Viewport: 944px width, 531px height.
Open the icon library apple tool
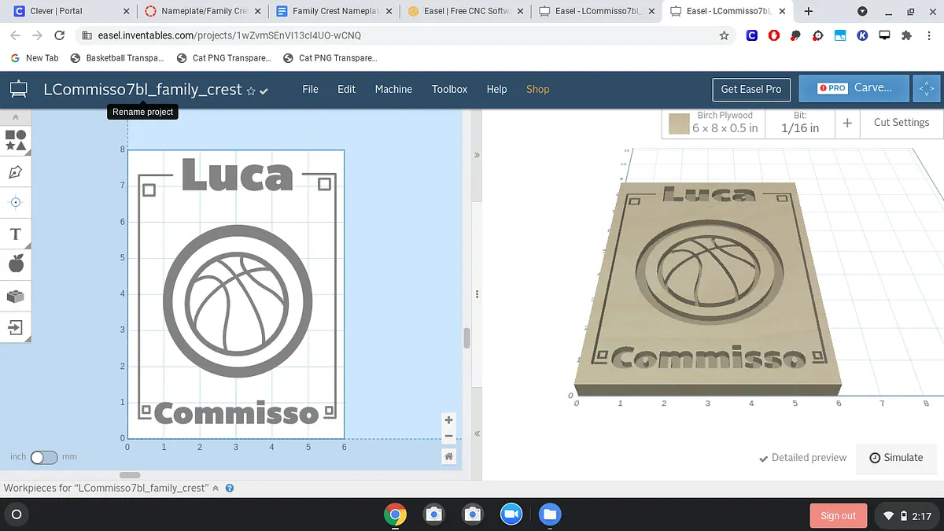tap(16, 264)
